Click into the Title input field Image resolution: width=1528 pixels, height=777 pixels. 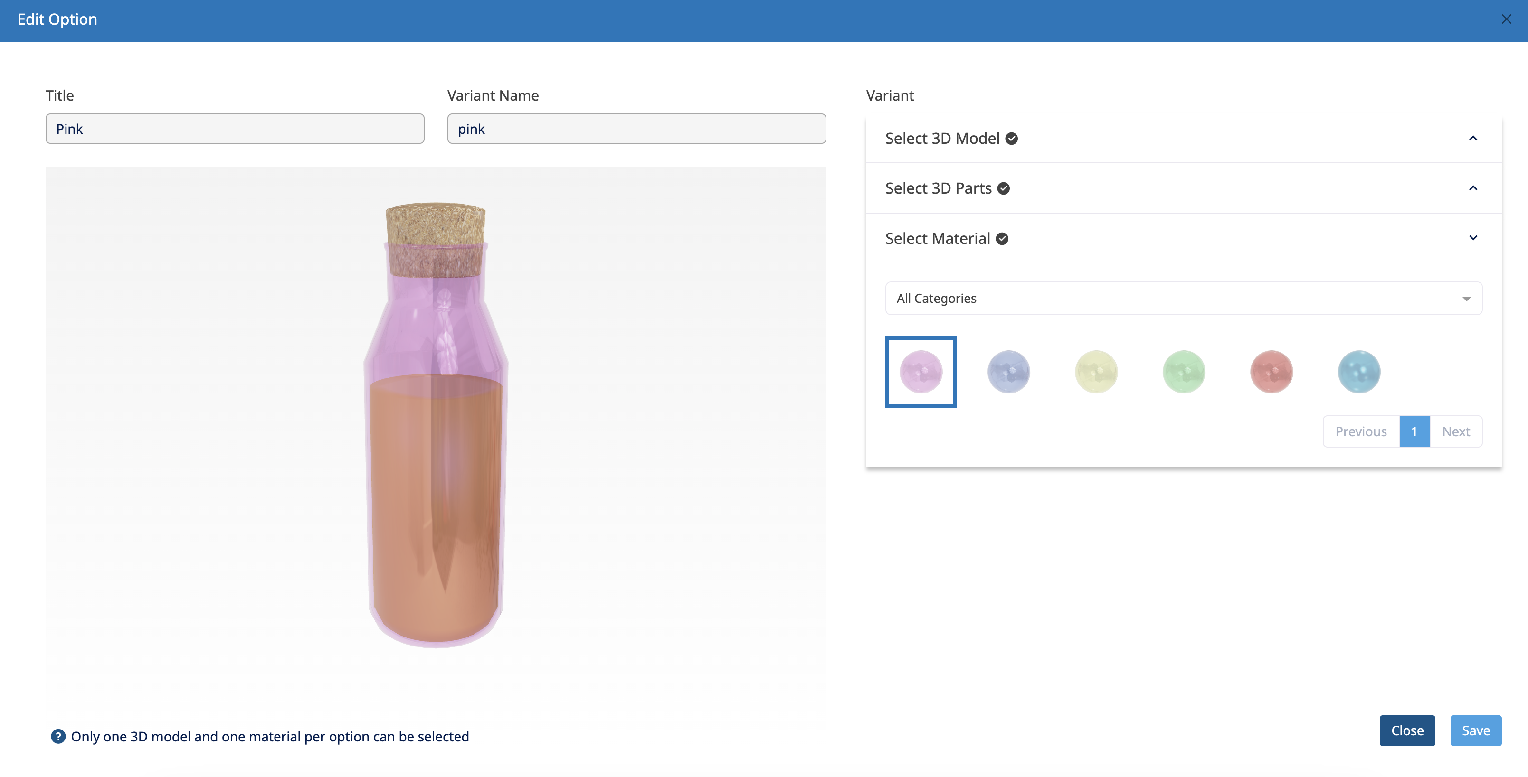pyautogui.click(x=235, y=129)
